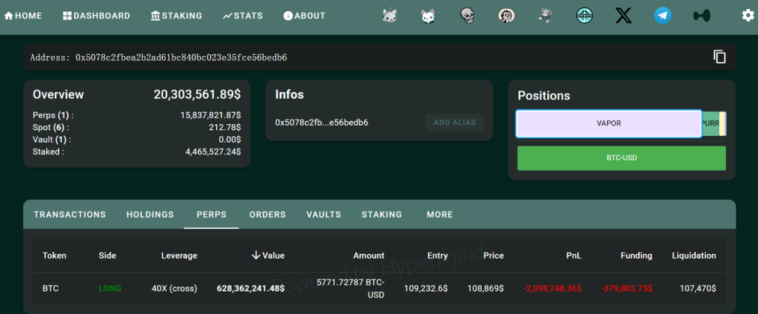Click the bridge circle icon
The width and height of the screenshot is (758, 314).
coord(585,16)
